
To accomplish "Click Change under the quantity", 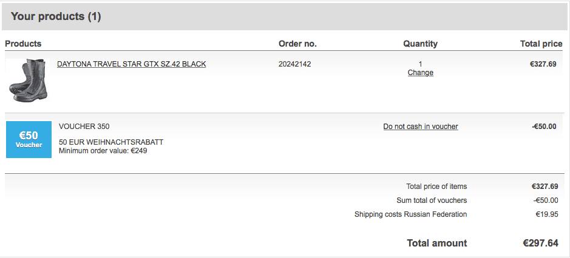I will (420, 73).
